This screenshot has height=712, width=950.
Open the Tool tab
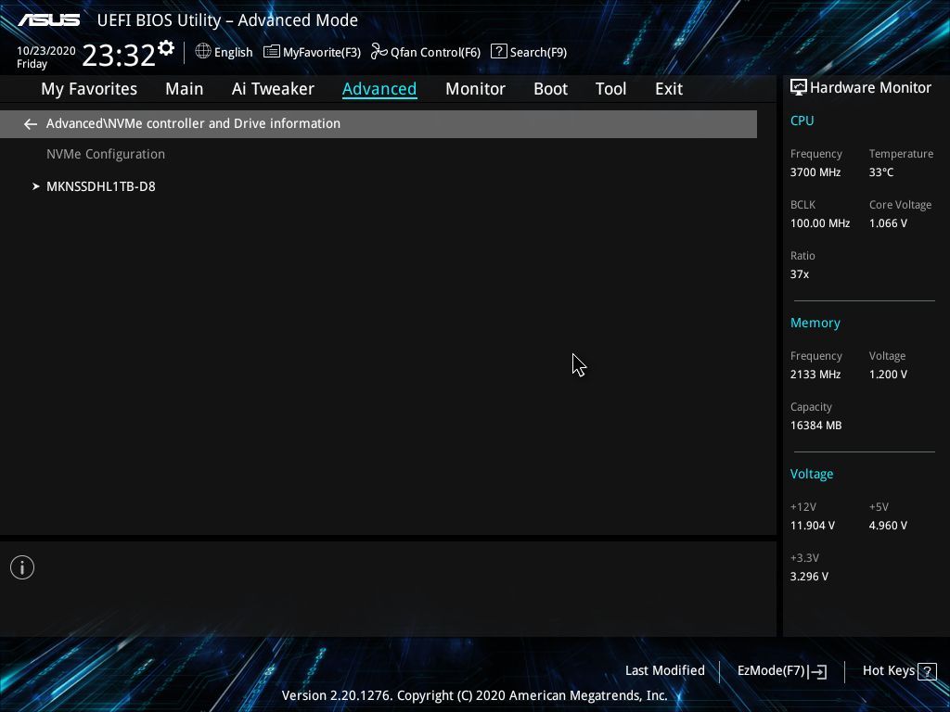coord(610,89)
